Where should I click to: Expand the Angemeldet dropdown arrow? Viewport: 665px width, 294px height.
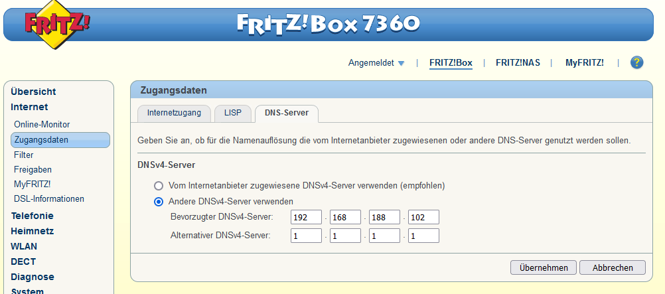point(401,63)
